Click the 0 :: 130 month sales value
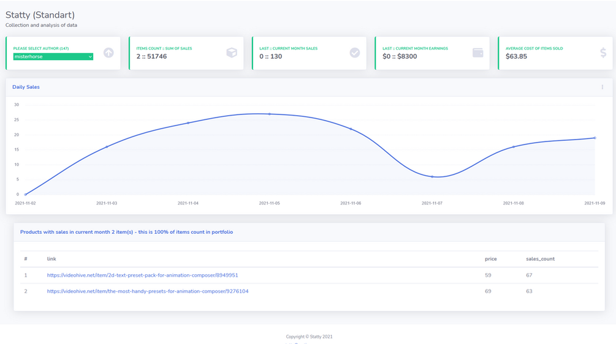The width and height of the screenshot is (616, 344). tap(271, 56)
